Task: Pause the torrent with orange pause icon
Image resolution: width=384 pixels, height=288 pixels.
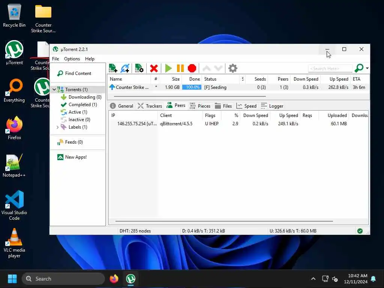Action: 180,68
